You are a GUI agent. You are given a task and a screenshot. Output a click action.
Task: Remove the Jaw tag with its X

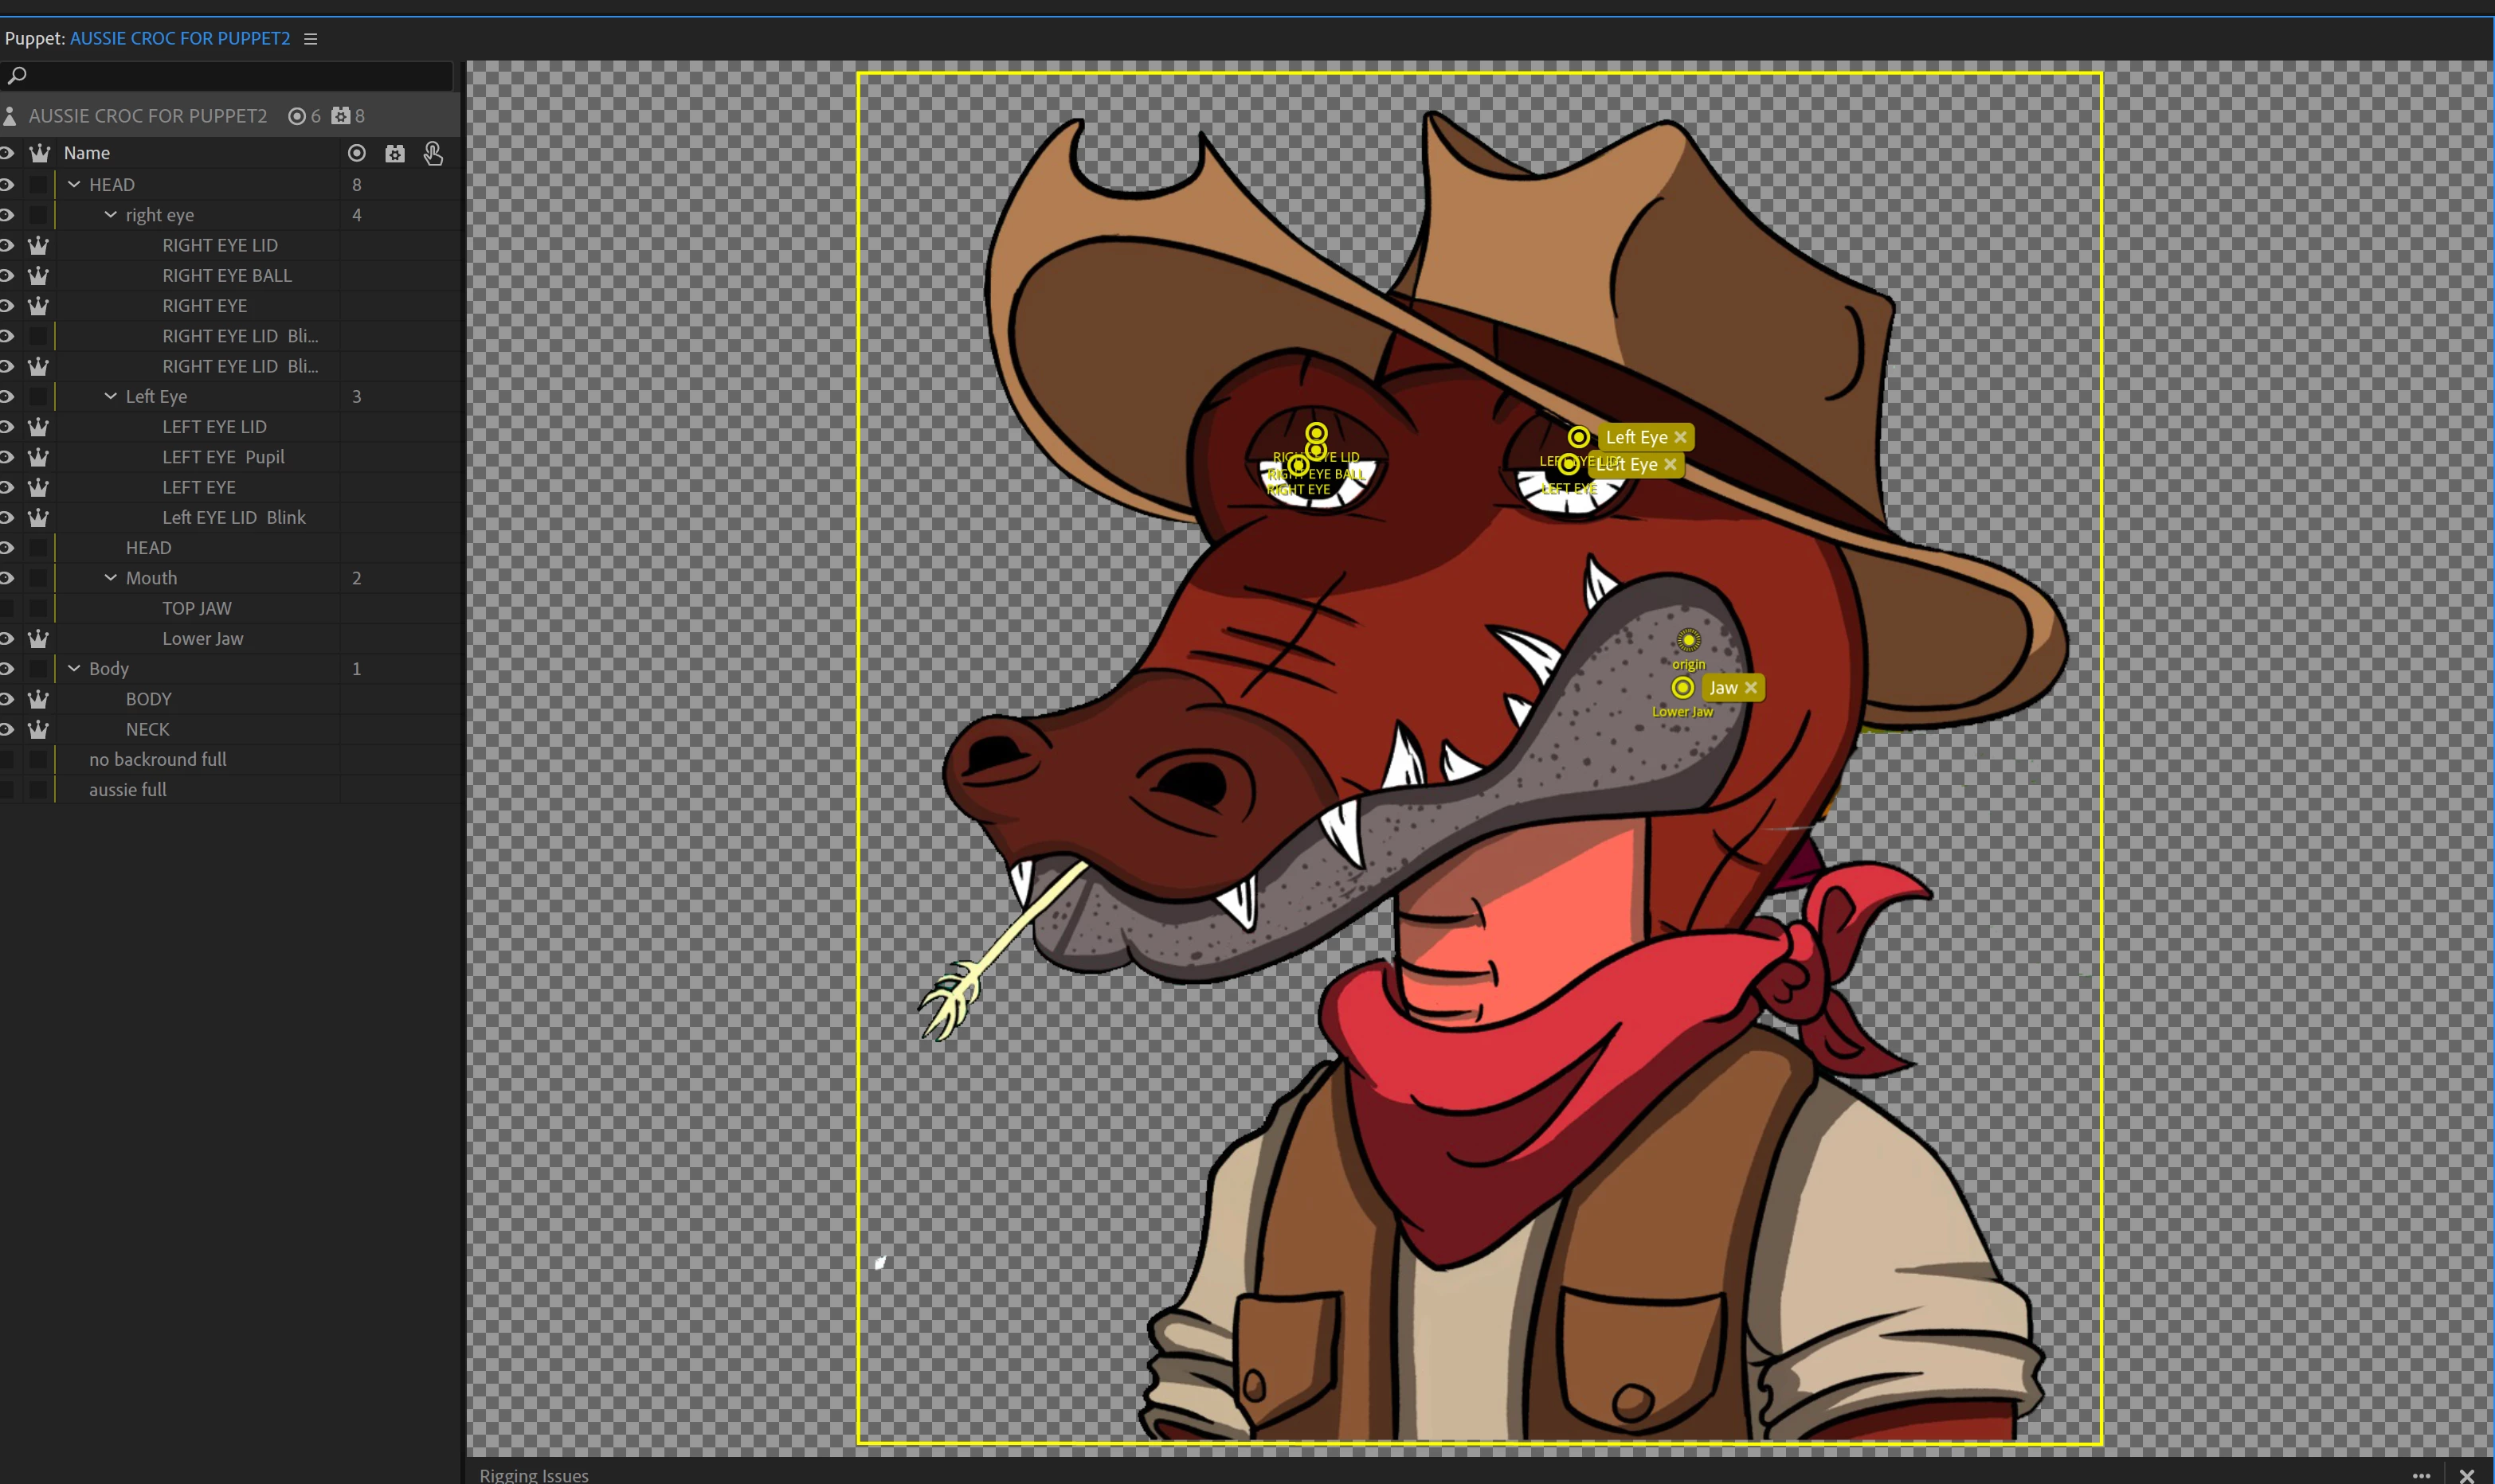[1751, 688]
